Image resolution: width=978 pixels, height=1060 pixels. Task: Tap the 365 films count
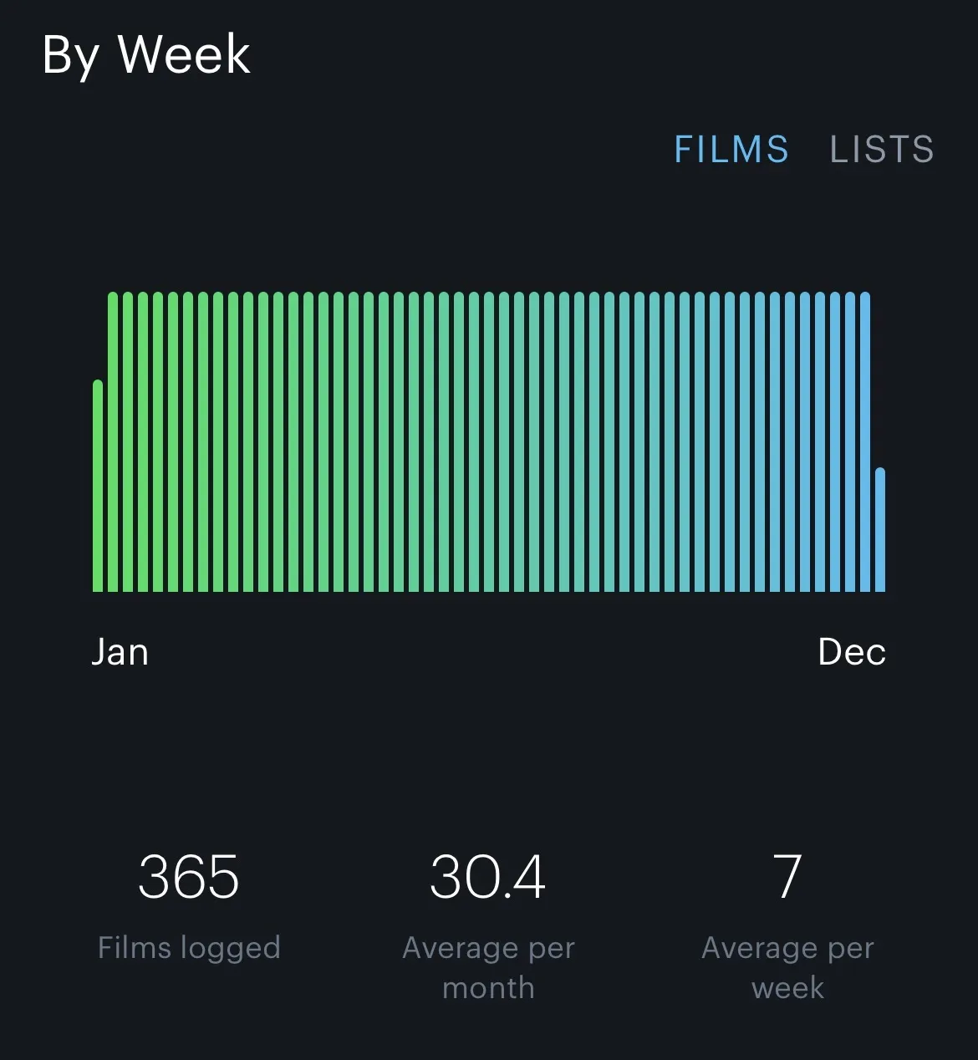pos(189,877)
